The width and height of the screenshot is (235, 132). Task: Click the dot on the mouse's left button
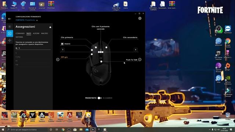96,47
